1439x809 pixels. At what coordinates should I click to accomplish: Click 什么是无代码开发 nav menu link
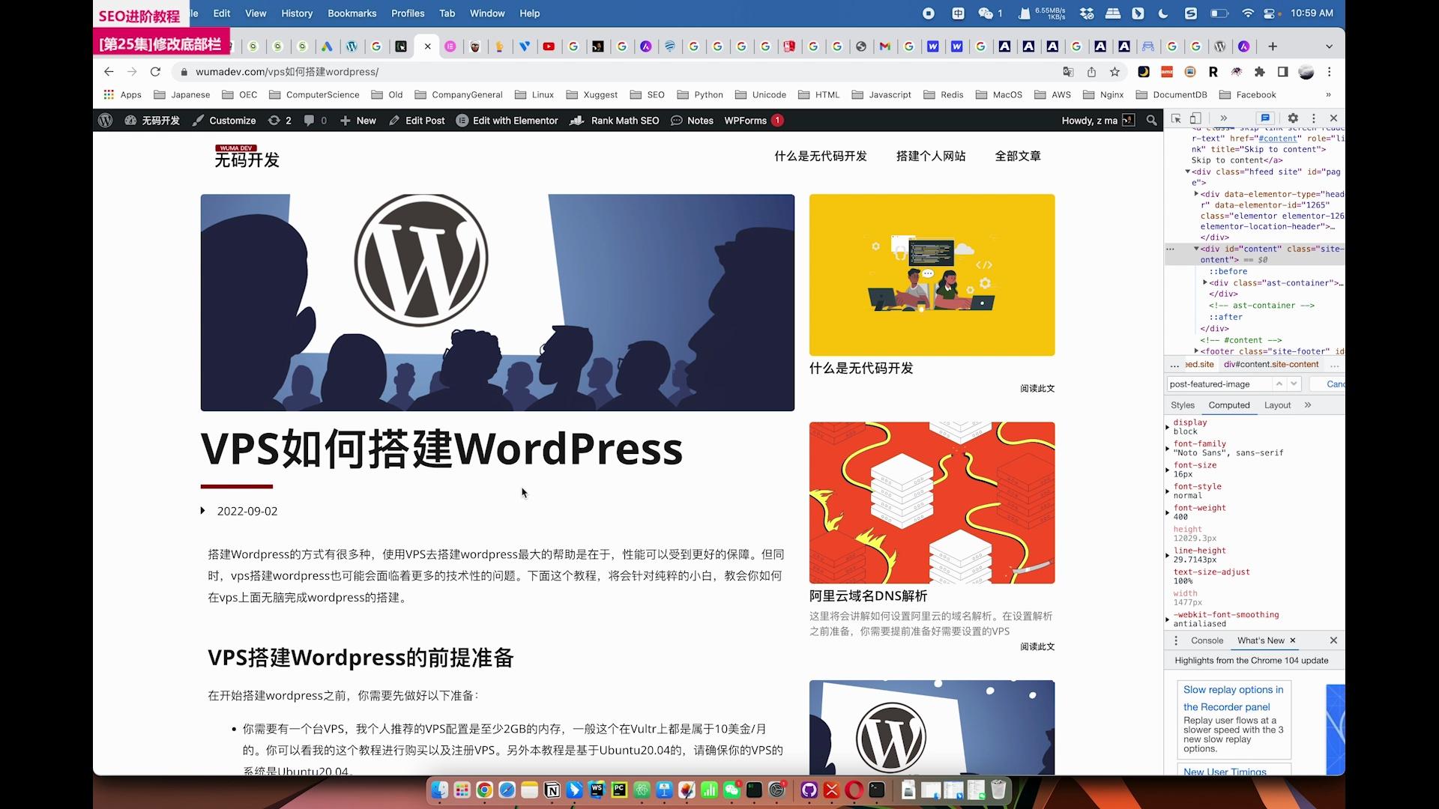tap(820, 156)
